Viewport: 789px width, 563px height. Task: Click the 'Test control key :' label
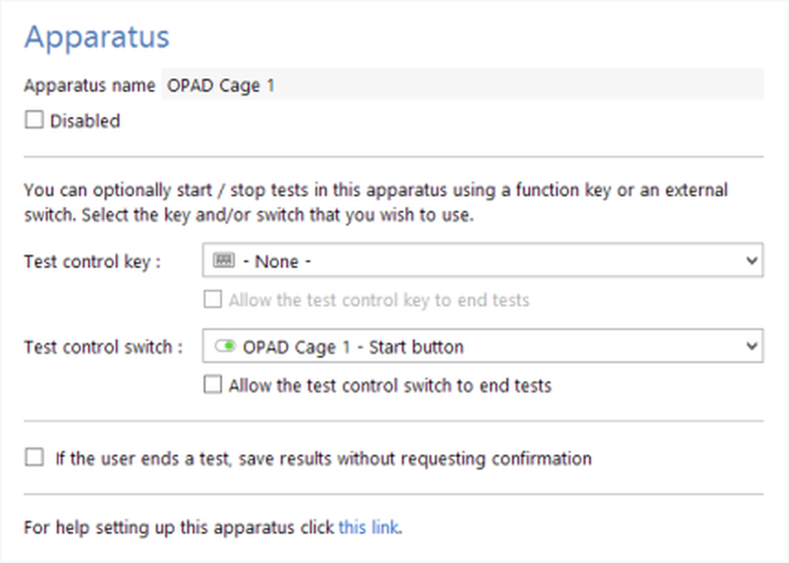[x=92, y=262]
